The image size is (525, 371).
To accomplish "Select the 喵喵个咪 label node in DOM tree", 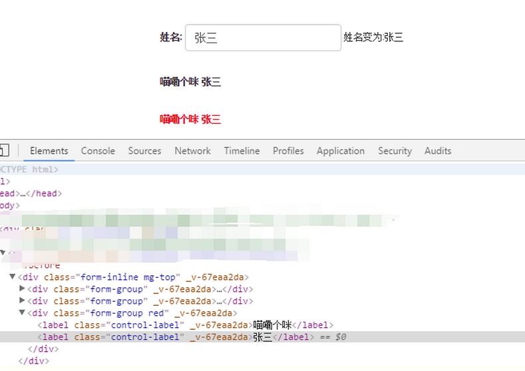I will pos(185,325).
